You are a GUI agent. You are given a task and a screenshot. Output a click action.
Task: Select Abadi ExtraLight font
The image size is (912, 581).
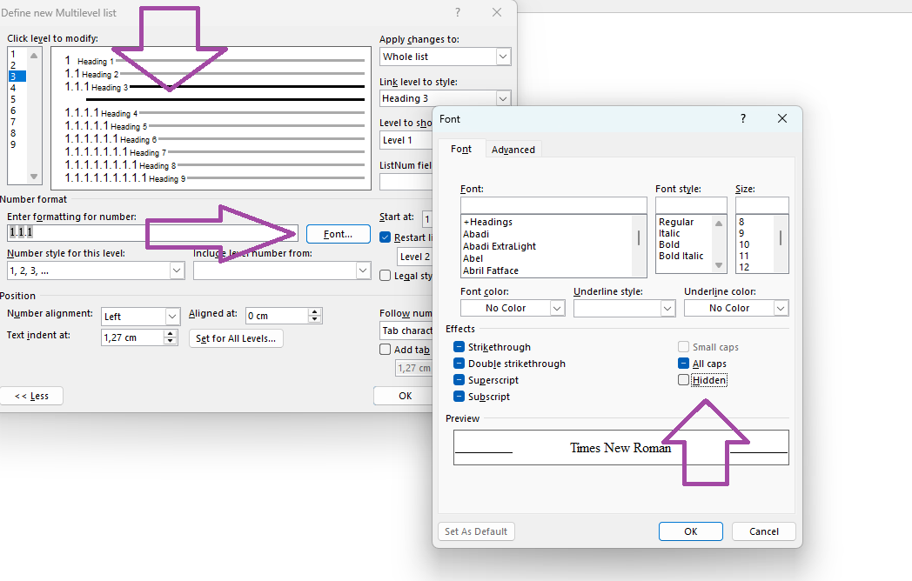pyautogui.click(x=499, y=246)
